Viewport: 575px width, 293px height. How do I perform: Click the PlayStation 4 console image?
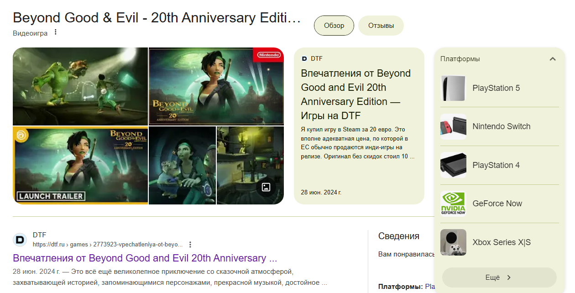click(453, 165)
